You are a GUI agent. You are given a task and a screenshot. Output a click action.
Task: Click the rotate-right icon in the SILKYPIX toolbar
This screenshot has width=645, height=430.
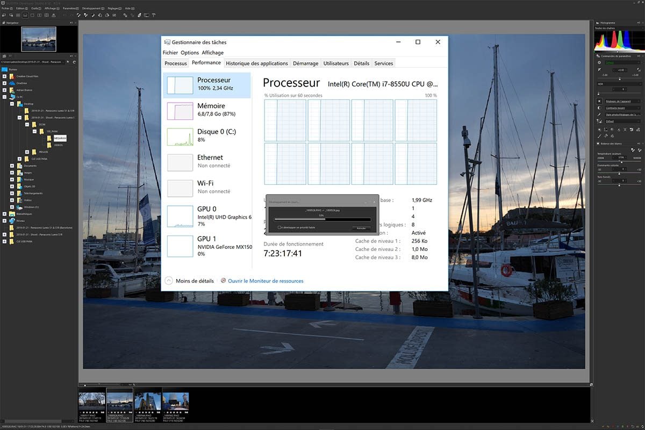pos(107,15)
